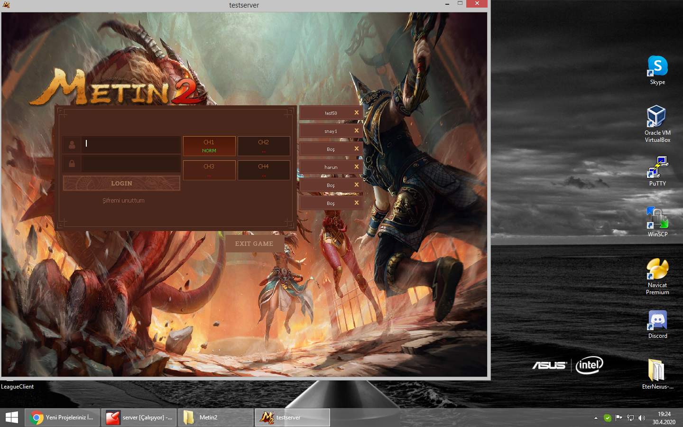Open the WinSCP desktop icon
Screen dimensions: 683x427
[x=657, y=222]
